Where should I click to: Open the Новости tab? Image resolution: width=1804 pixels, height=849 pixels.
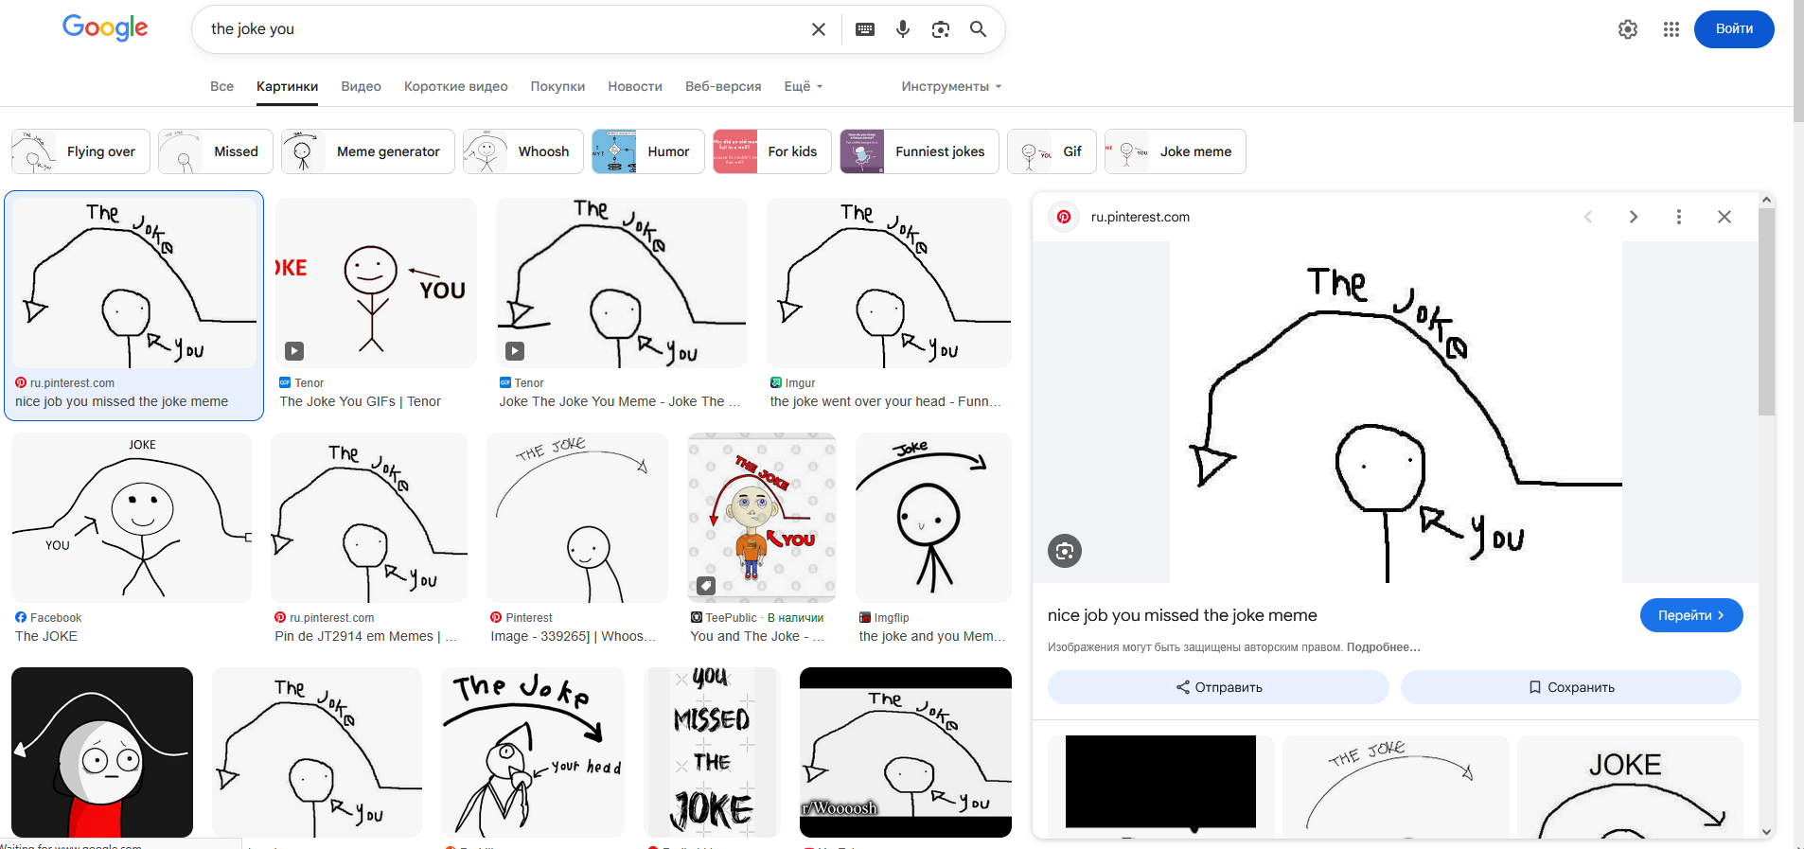click(635, 86)
